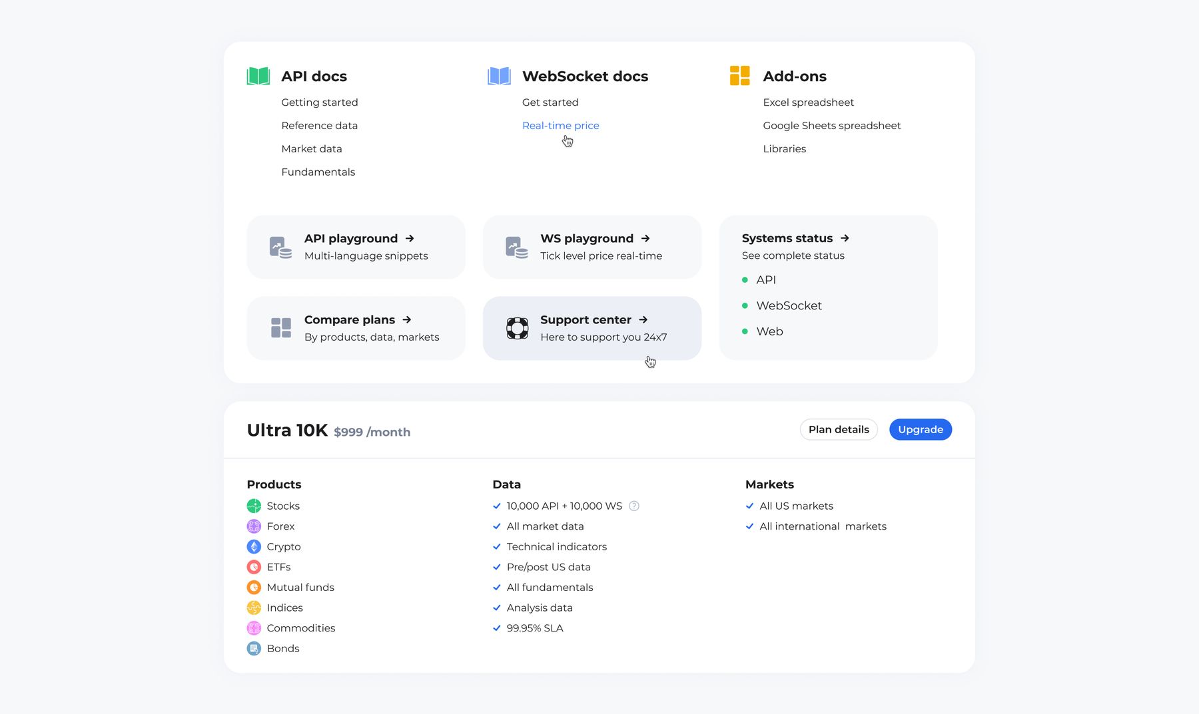
Task: Open the Real-time price link
Action: 560,126
